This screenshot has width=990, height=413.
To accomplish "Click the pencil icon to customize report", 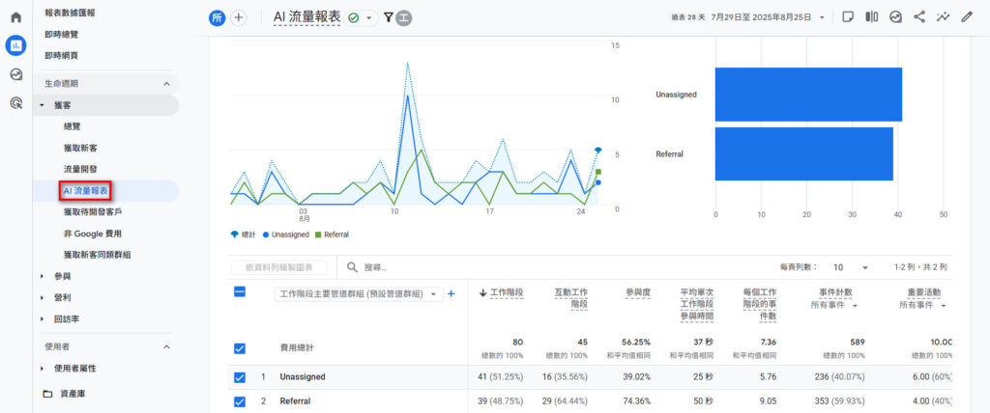I will click(966, 17).
